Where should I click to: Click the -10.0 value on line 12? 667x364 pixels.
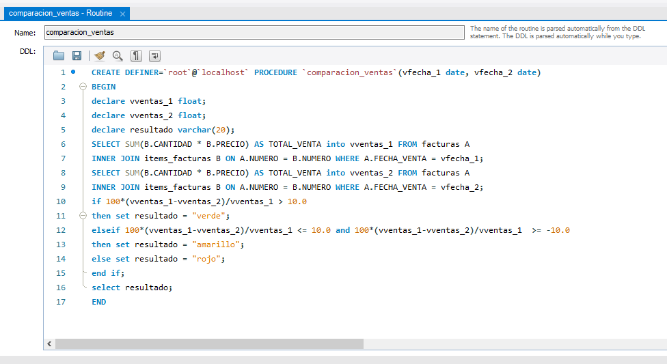click(x=558, y=230)
